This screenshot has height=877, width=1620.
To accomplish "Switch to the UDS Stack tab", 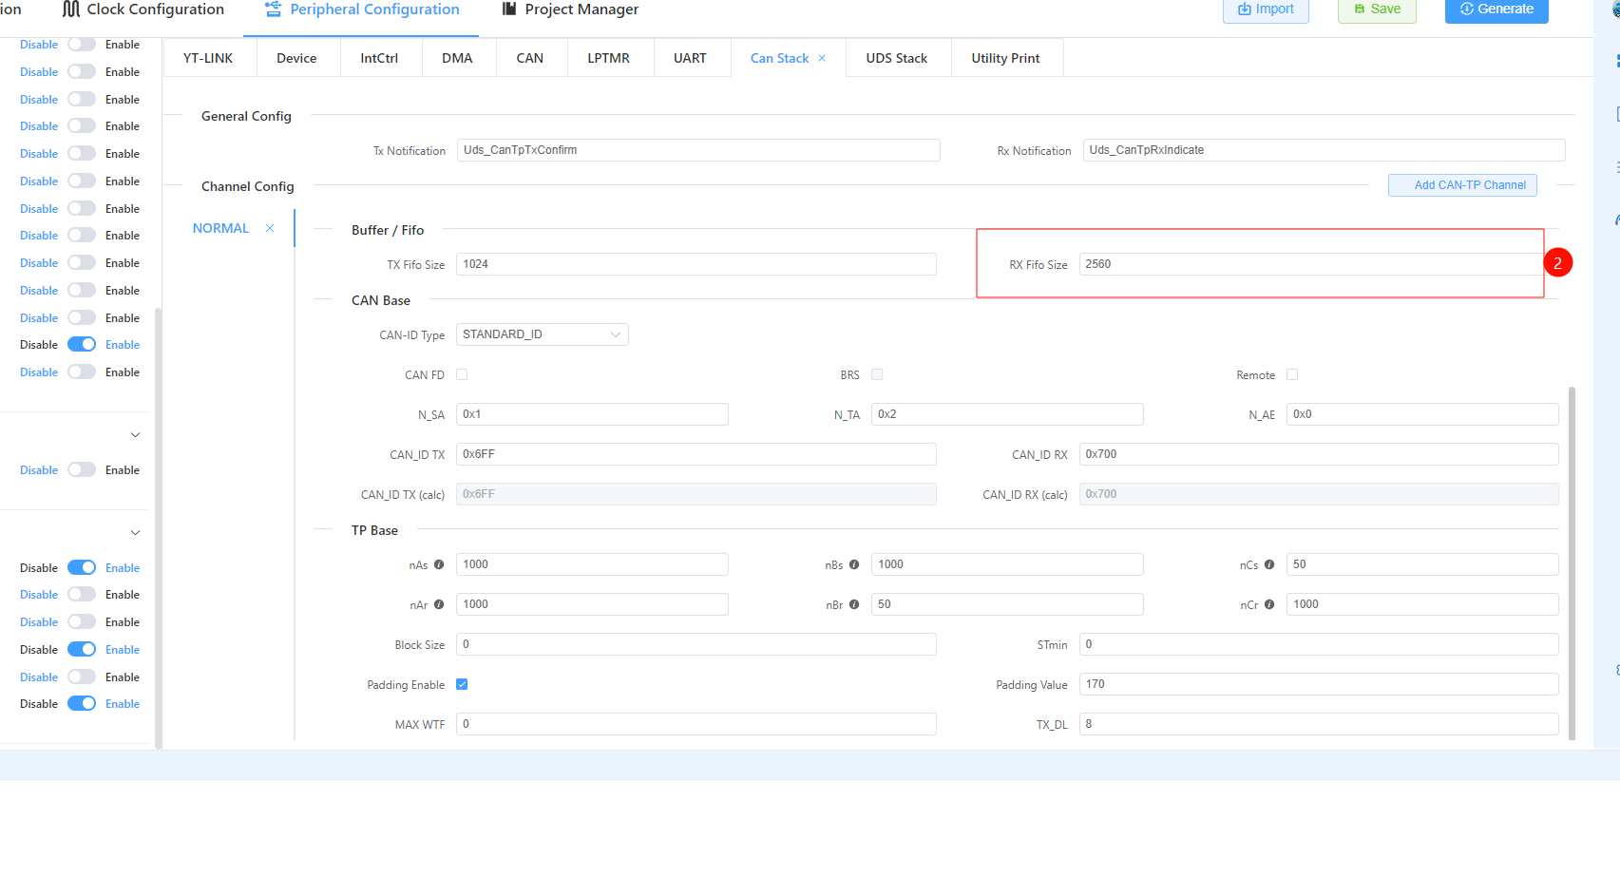I will click(x=896, y=58).
